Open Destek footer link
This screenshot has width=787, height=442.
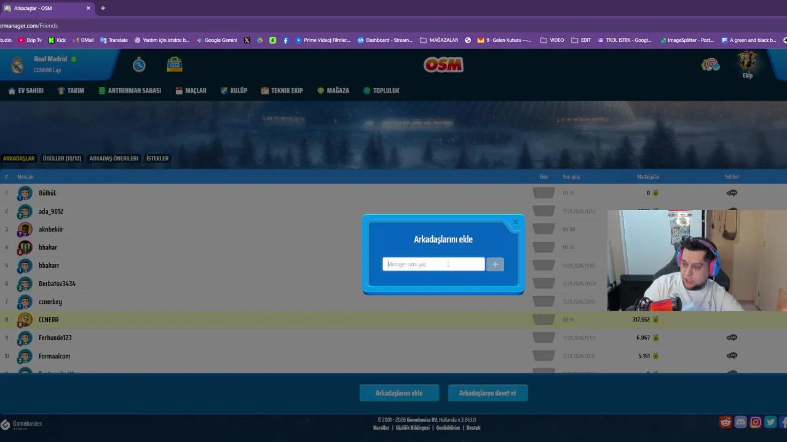pyautogui.click(x=473, y=428)
